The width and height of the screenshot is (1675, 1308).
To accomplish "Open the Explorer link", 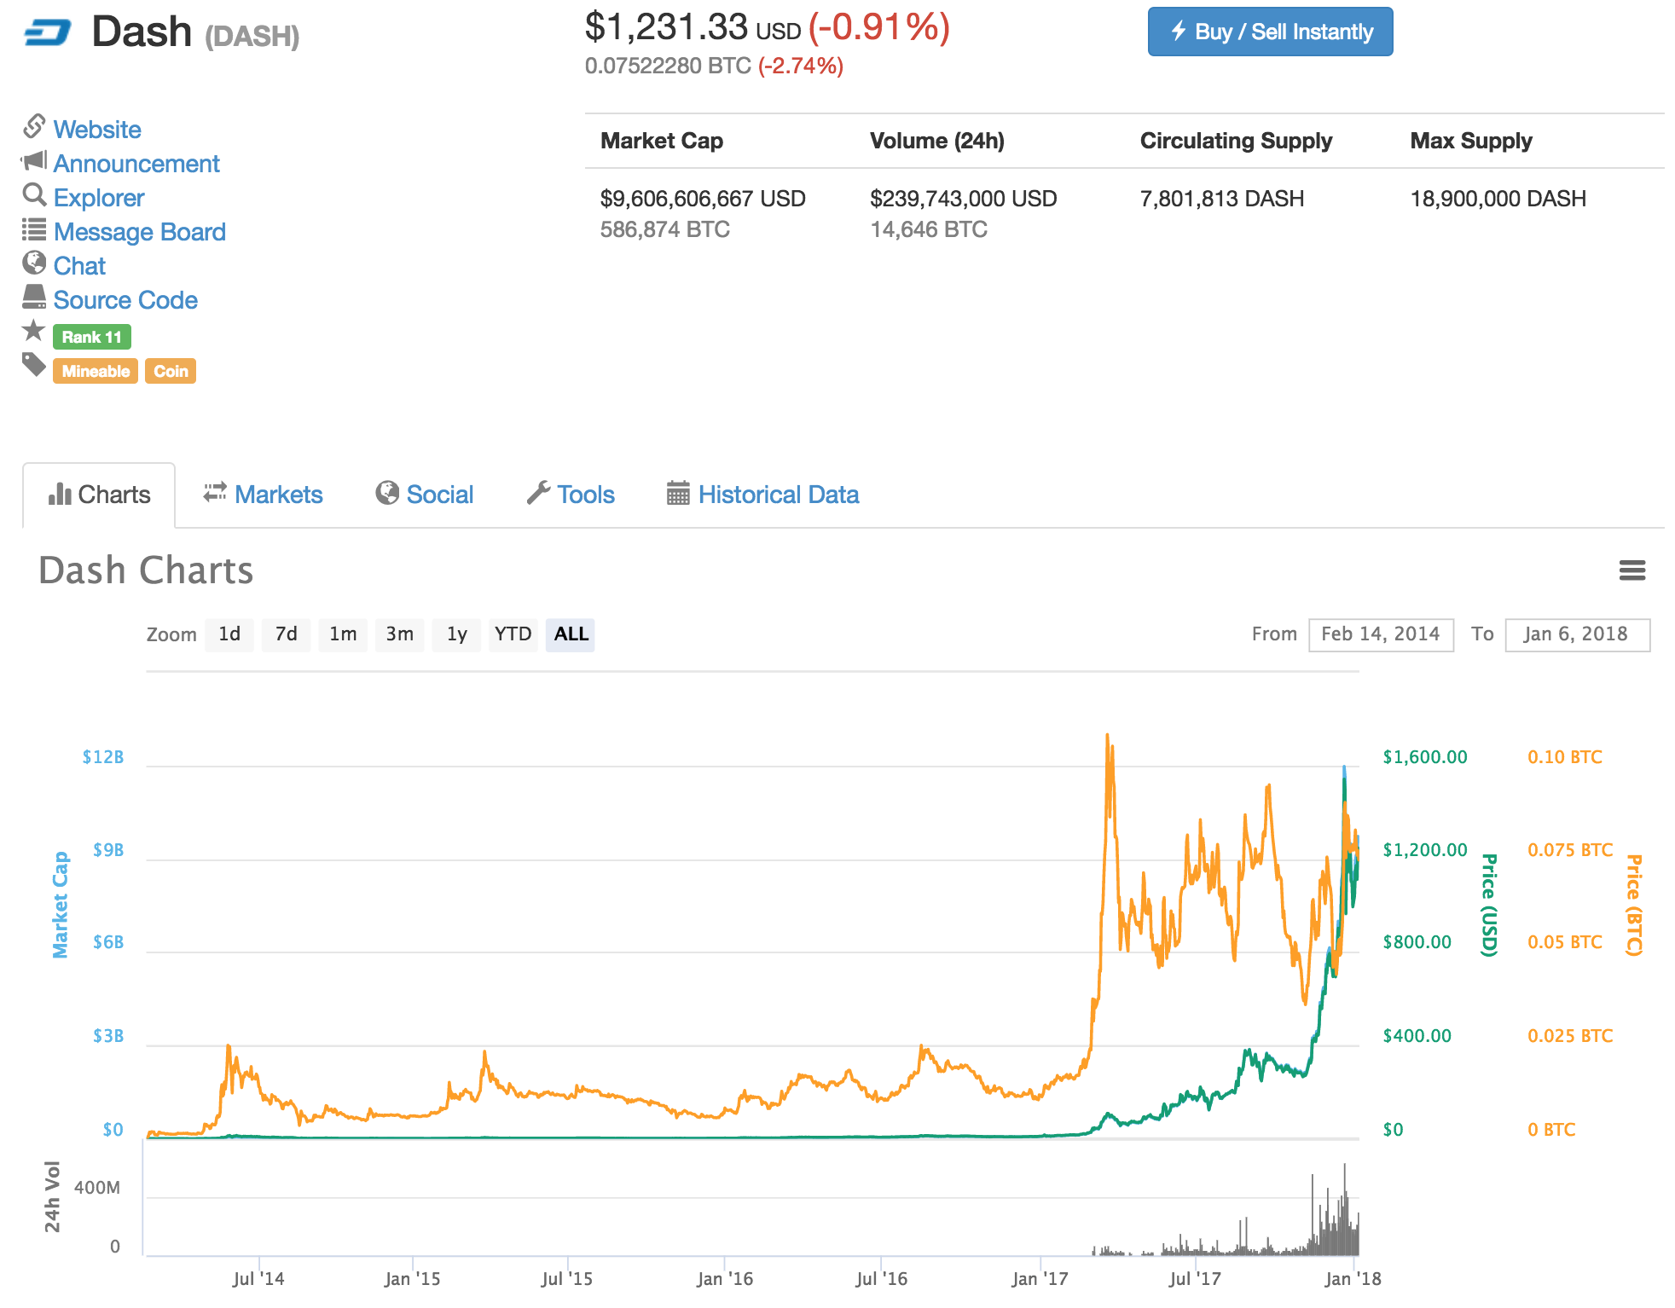I will coord(99,198).
